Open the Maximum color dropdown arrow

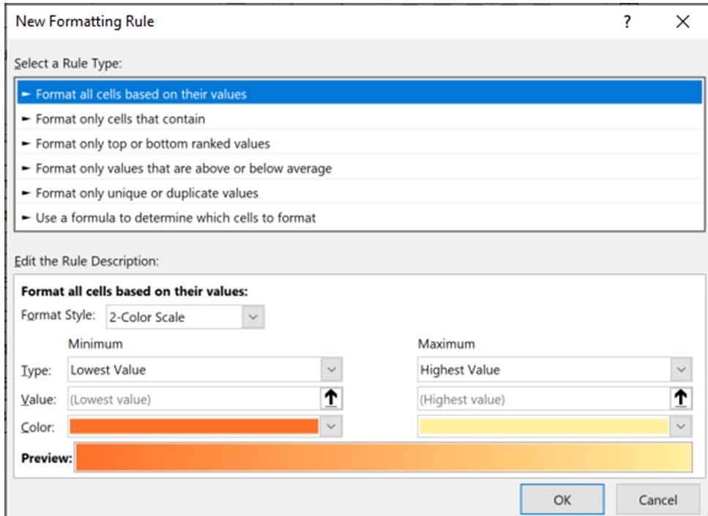click(681, 427)
